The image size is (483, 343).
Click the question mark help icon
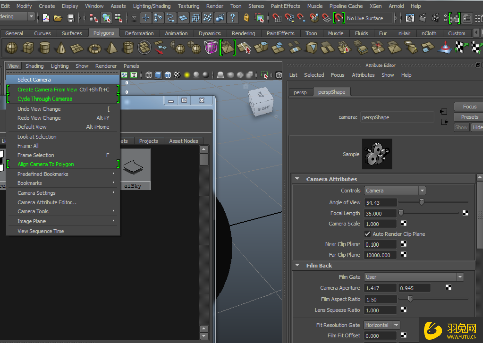(x=233, y=18)
